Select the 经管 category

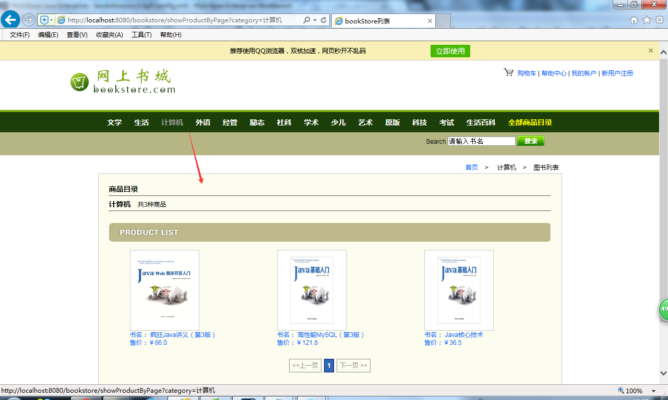pos(230,122)
